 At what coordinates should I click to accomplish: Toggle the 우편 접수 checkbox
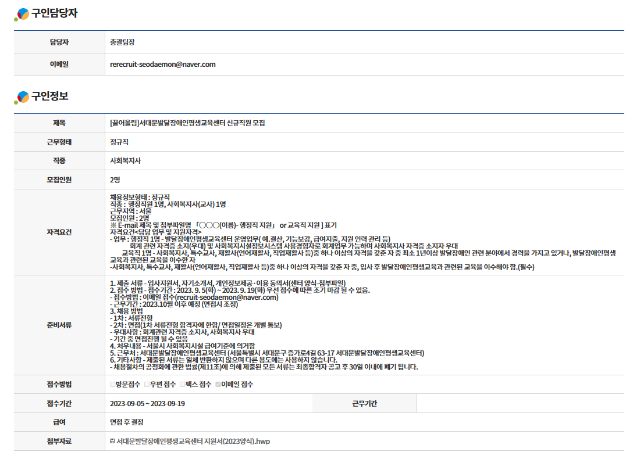[x=147, y=385]
